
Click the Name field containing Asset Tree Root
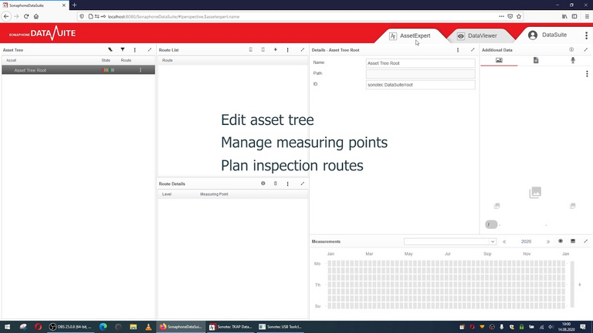click(x=420, y=62)
